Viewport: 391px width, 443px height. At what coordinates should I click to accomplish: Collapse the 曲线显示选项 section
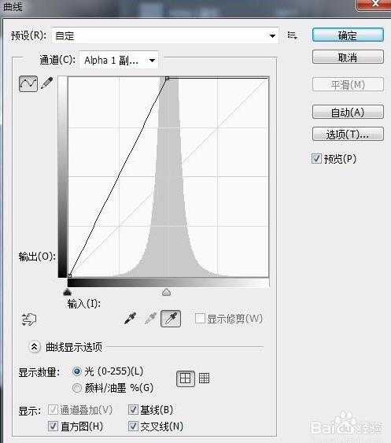[x=34, y=347]
